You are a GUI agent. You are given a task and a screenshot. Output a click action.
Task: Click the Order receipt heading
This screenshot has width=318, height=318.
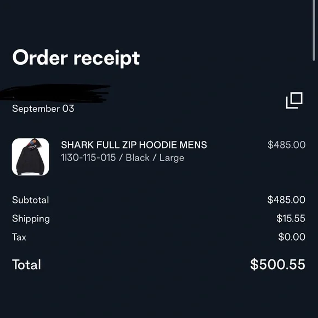[76, 58]
